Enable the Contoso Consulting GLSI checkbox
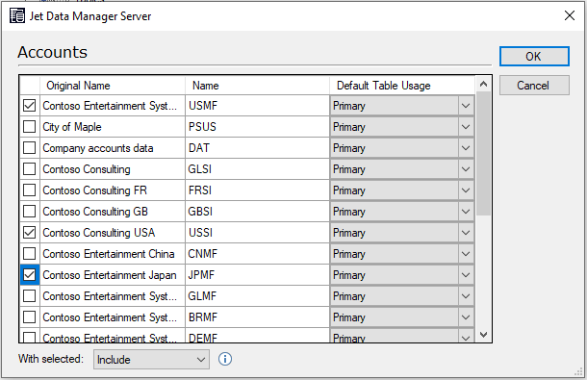 pyautogui.click(x=29, y=169)
